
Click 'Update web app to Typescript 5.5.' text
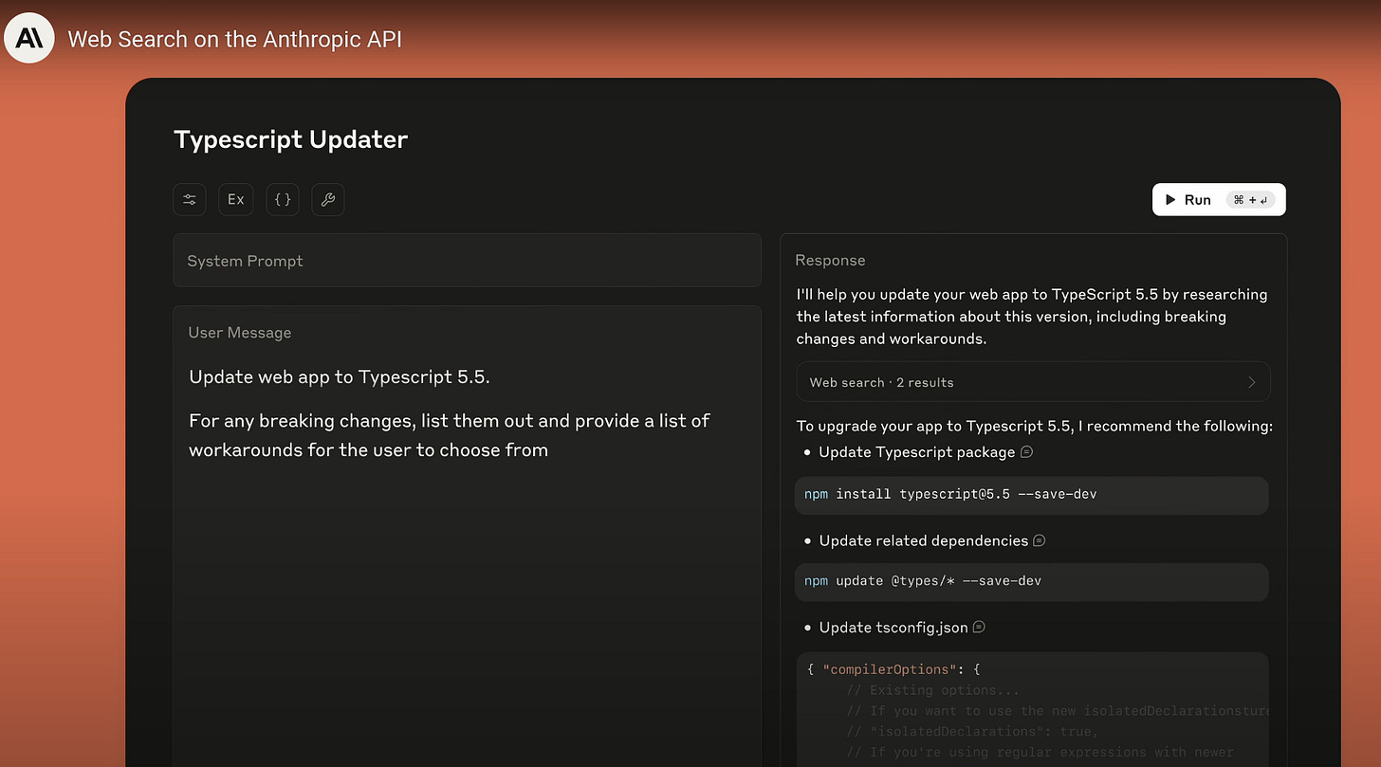coord(340,376)
